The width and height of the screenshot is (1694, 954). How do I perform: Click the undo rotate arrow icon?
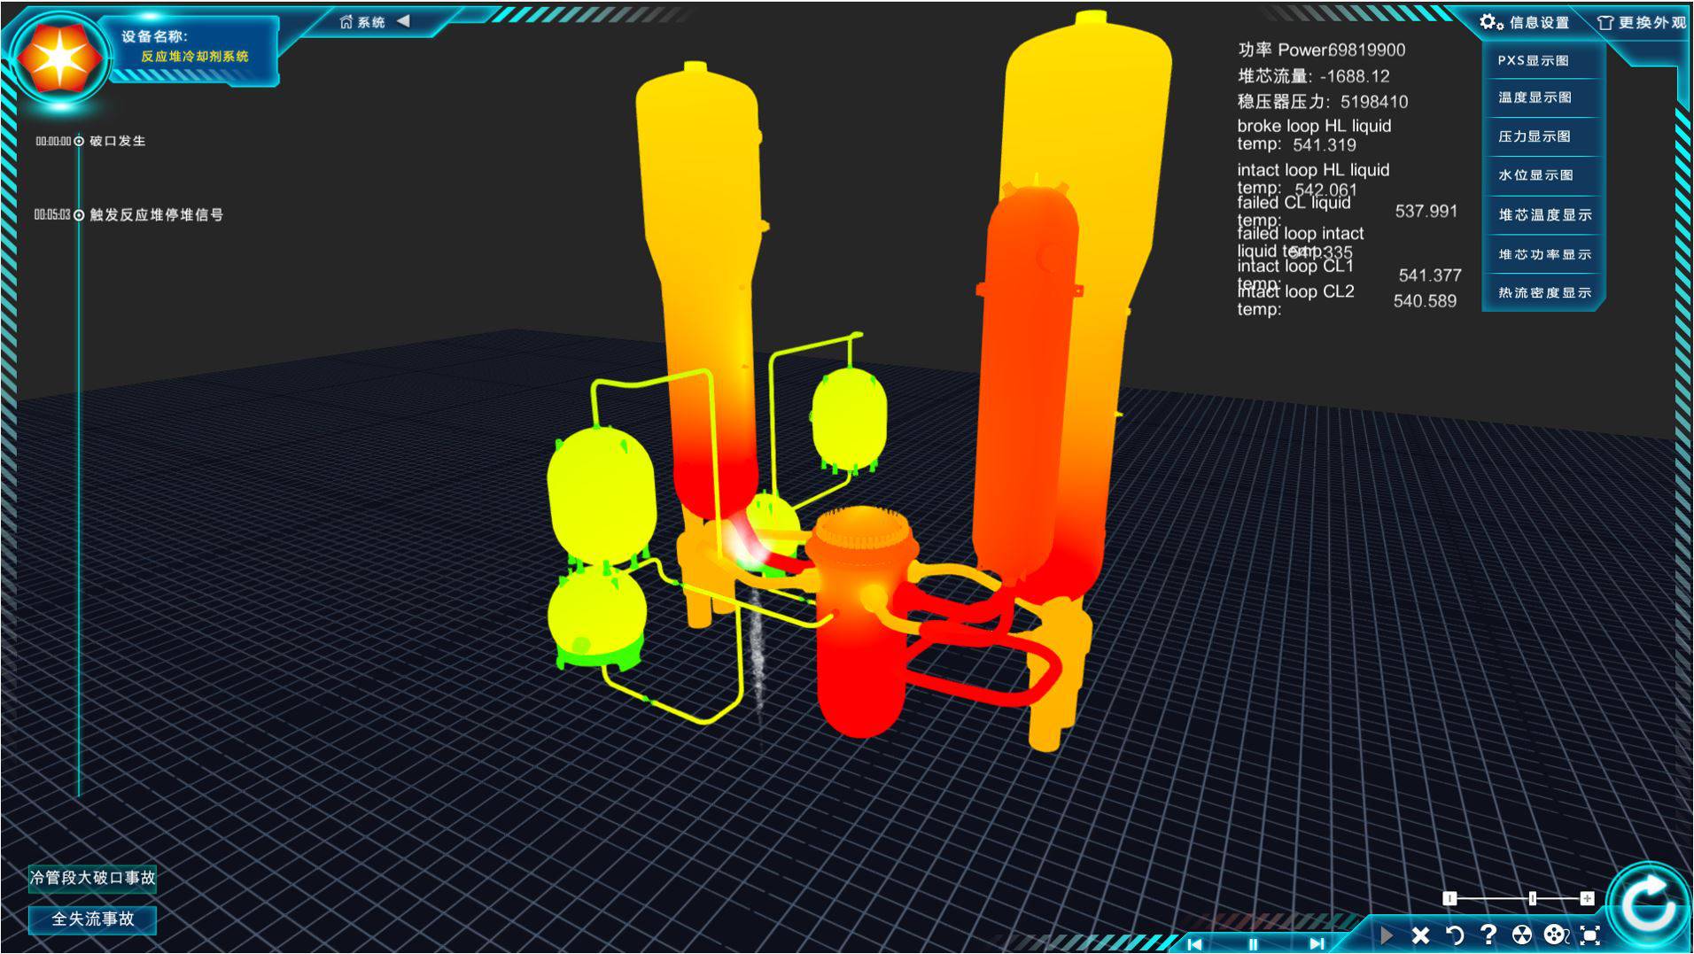(x=1455, y=935)
